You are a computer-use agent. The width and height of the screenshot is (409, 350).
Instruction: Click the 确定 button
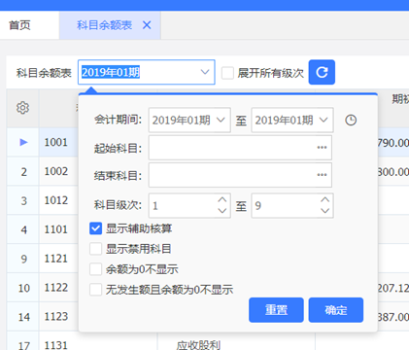[x=336, y=310]
